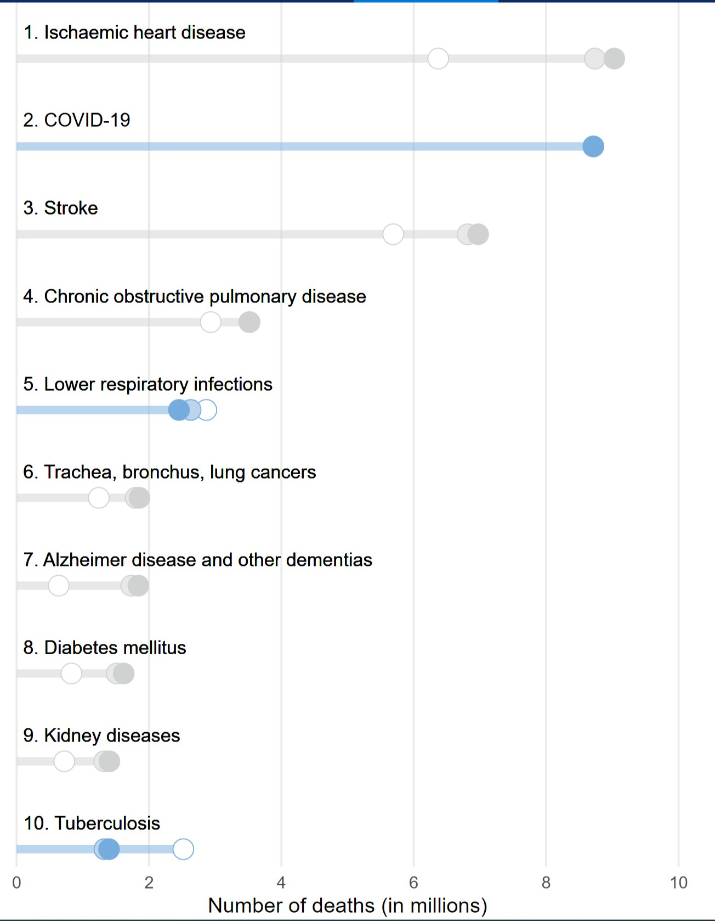Click the white Alzheimer disease data point
The width and height of the screenshot is (715, 921).
[x=59, y=586]
